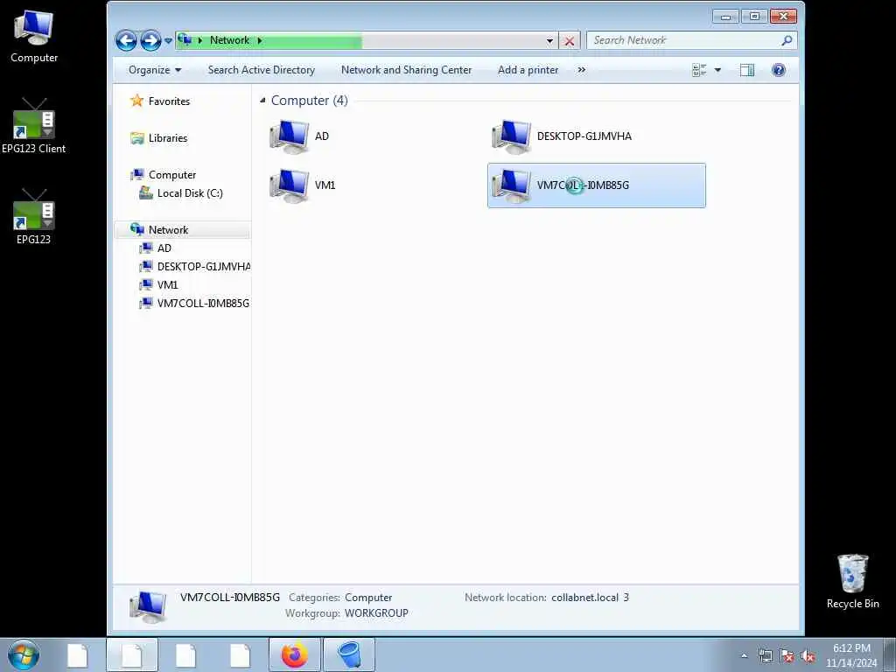
Task: Click the Network icon in address bar
Action: point(185,40)
